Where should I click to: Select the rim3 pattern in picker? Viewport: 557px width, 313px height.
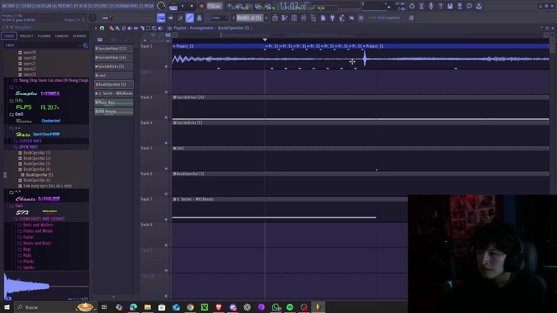(114, 76)
